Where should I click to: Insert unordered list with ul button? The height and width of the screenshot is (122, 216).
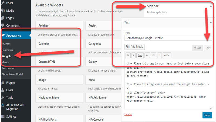[147, 55]
